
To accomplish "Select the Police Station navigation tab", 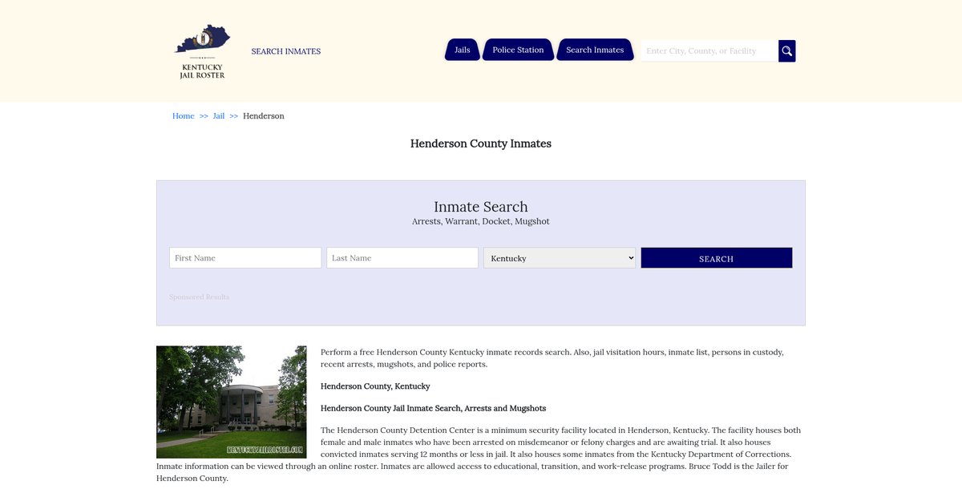I will [x=518, y=50].
